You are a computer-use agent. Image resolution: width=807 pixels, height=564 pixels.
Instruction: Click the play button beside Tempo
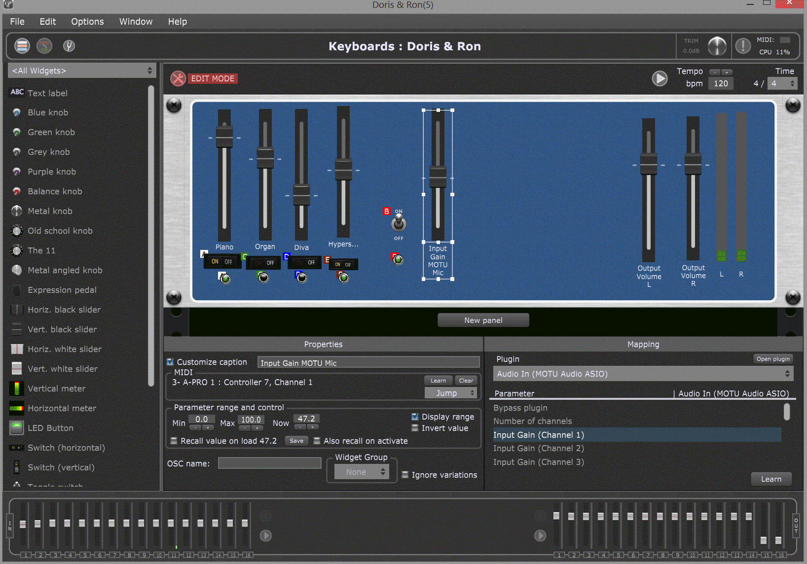point(660,78)
